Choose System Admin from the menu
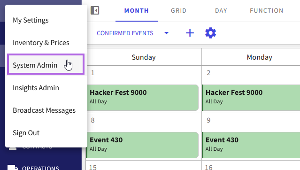300x170 pixels. 46,64
